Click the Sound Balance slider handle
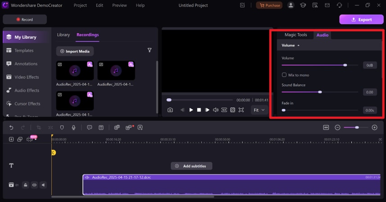This screenshot has height=202, width=386. (320, 92)
